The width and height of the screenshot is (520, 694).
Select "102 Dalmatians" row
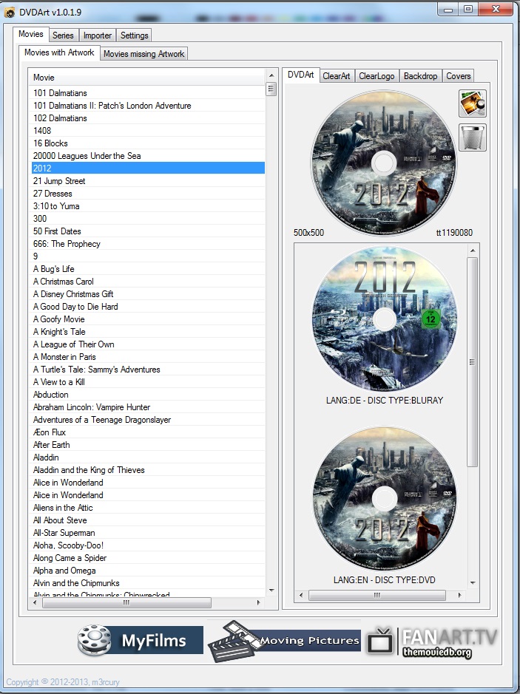(149, 118)
